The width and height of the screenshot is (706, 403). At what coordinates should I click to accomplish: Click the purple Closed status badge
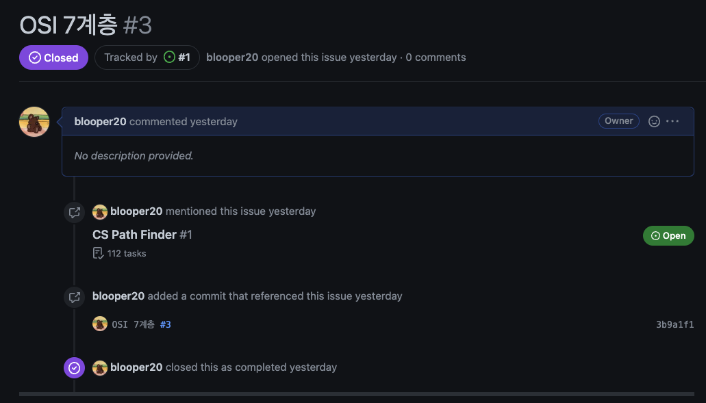(x=53, y=57)
